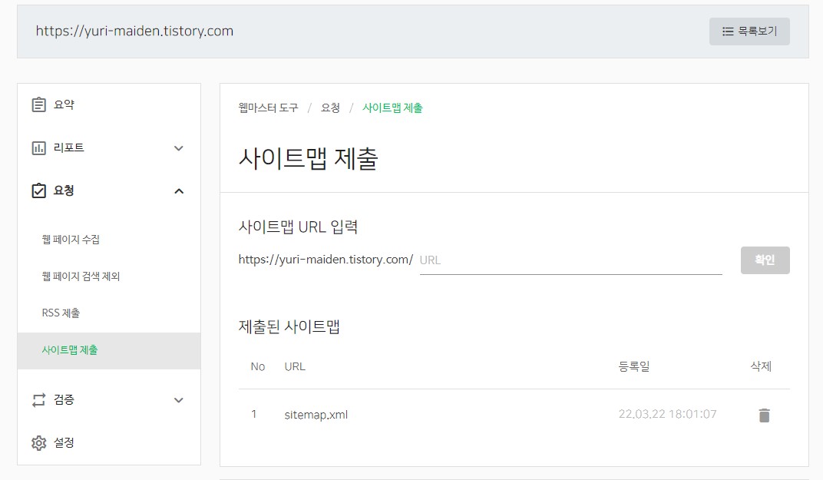Viewport: 823px width, 480px height.
Task: Click row number 1 in the table
Action: click(254, 414)
